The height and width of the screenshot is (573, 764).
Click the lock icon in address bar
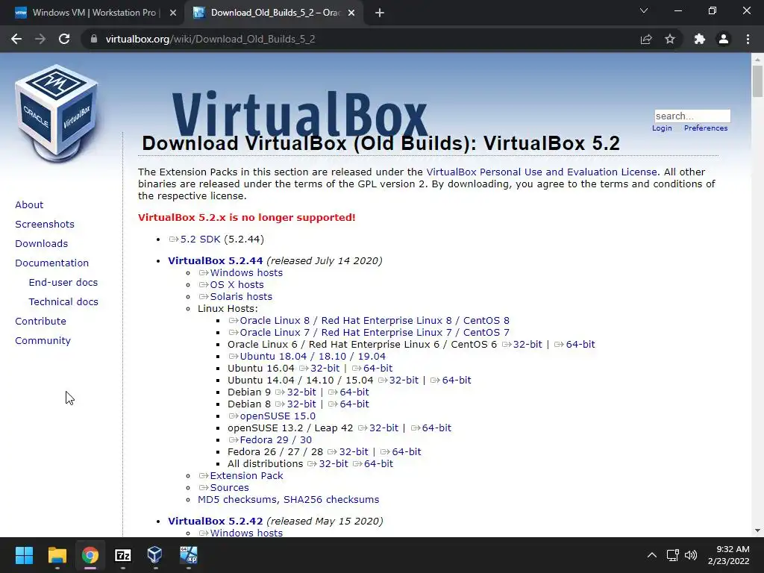click(94, 39)
